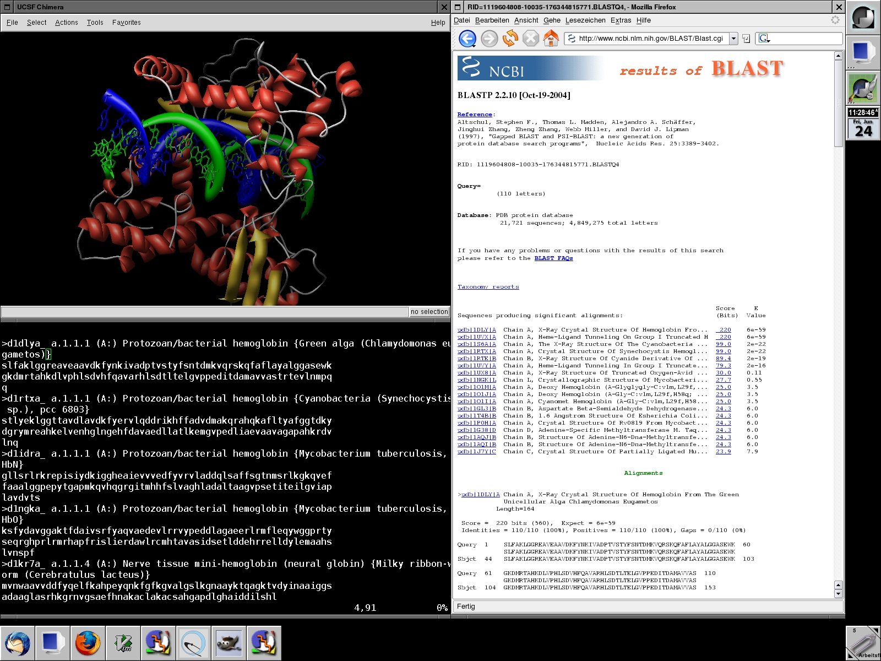Click the clock showing 11:28:46

click(x=863, y=112)
